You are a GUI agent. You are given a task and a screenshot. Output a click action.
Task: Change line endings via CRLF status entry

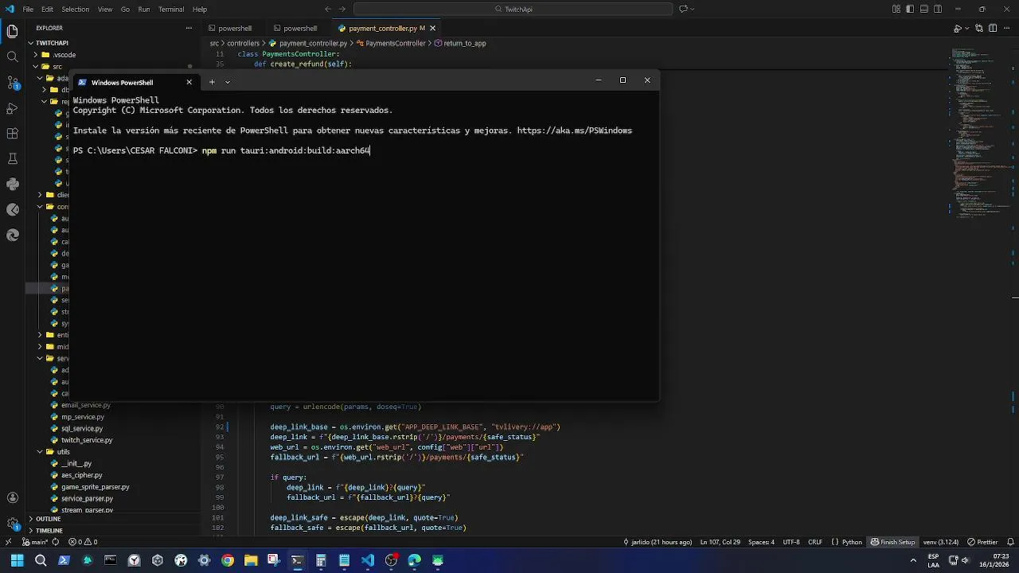(x=815, y=542)
